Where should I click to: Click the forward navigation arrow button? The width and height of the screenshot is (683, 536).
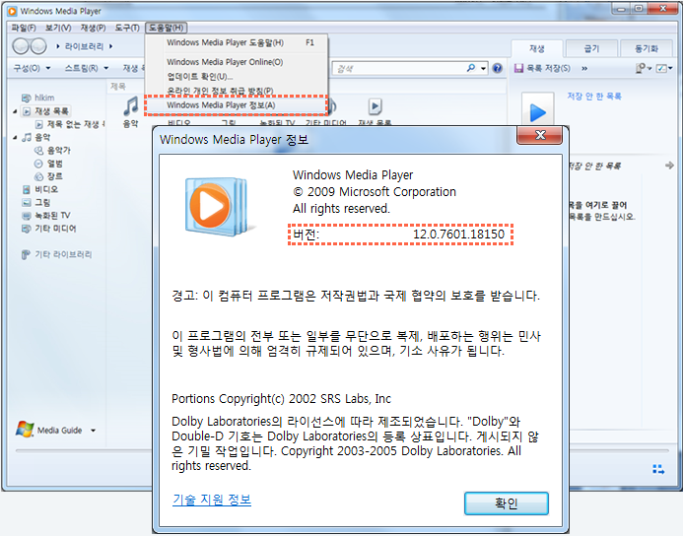coord(38,46)
